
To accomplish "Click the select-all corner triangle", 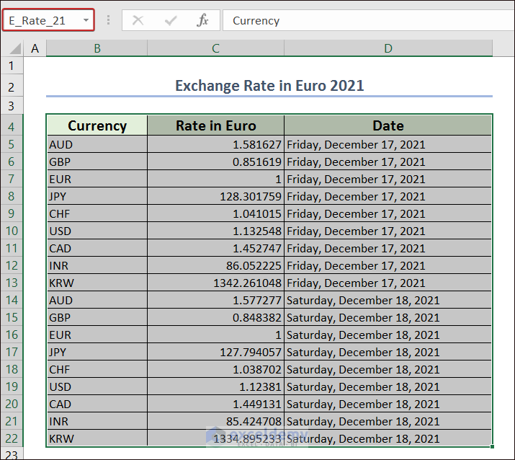I will (13, 48).
